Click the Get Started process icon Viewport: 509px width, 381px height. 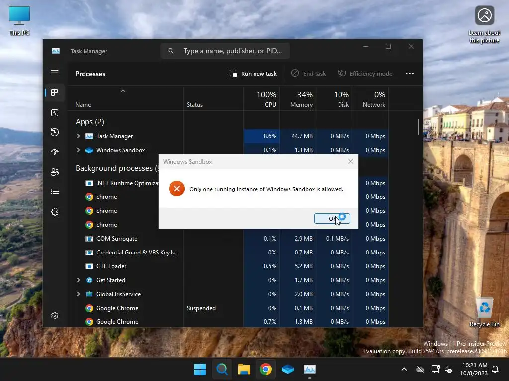89,280
